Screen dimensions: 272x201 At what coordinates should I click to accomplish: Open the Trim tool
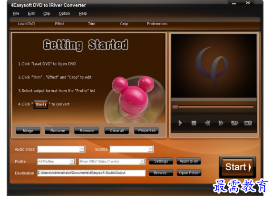(x=92, y=24)
